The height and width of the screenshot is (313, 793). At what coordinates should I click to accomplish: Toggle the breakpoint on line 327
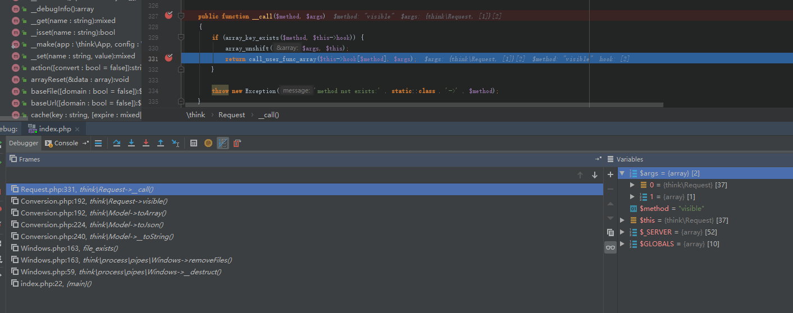click(168, 15)
